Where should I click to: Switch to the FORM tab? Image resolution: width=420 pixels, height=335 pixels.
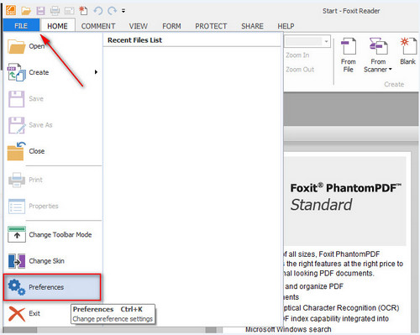click(171, 26)
